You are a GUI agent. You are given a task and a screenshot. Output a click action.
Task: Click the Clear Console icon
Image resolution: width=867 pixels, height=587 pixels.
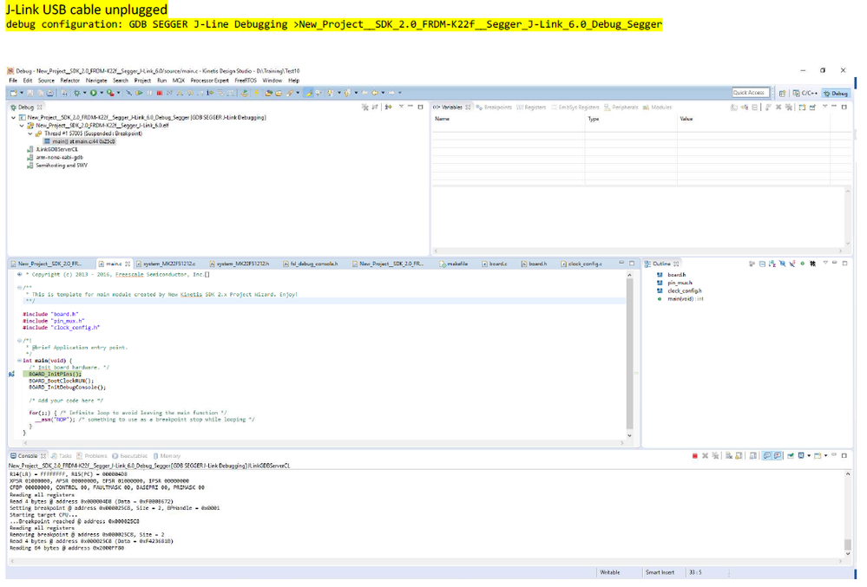[729, 456]
